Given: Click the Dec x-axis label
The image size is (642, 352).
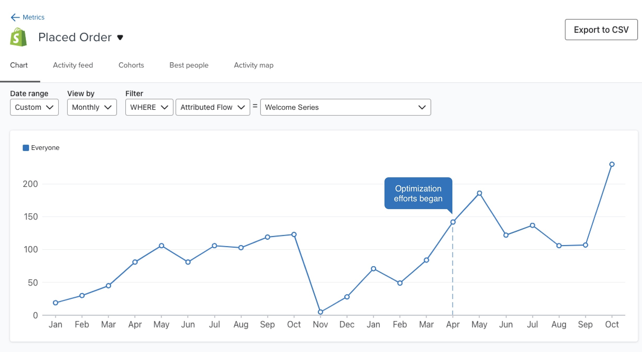Looking at the screenshot, I should [x=347, y=324].
